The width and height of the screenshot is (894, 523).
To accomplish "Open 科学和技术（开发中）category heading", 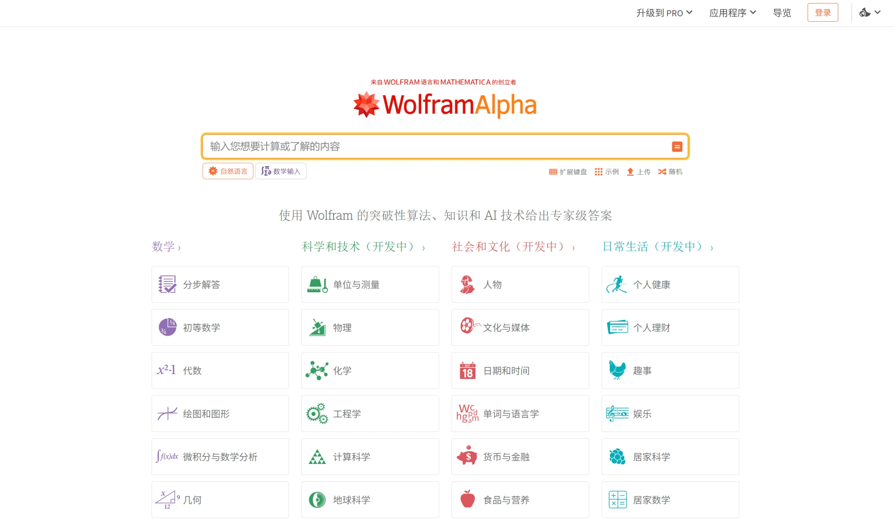I will pyautogui.click(x=363, y=247).
